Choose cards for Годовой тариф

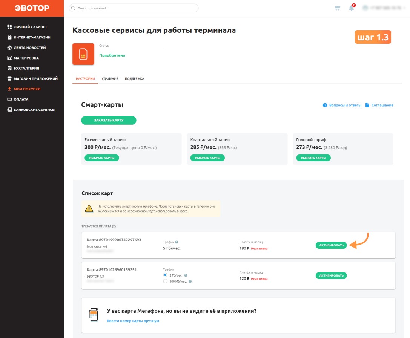tap(313, 158)
